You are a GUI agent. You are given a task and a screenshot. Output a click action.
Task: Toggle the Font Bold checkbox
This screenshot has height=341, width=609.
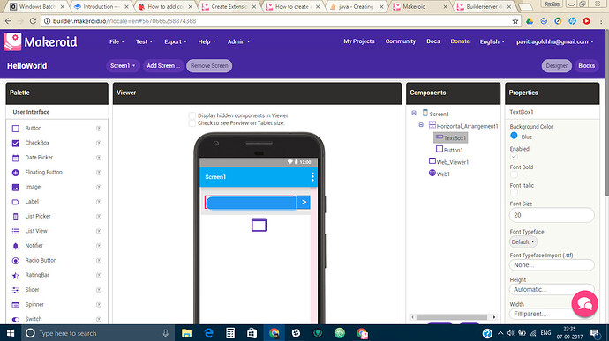click(514, 174)
